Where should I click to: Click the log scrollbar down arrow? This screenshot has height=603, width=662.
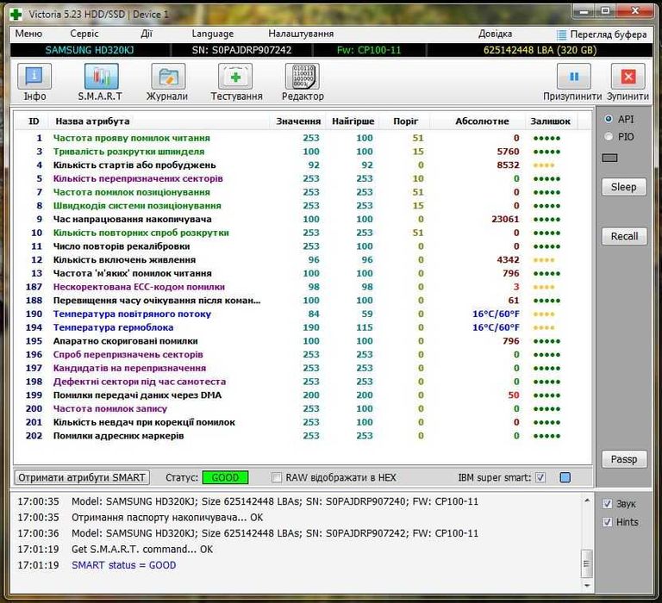point(587,585)
